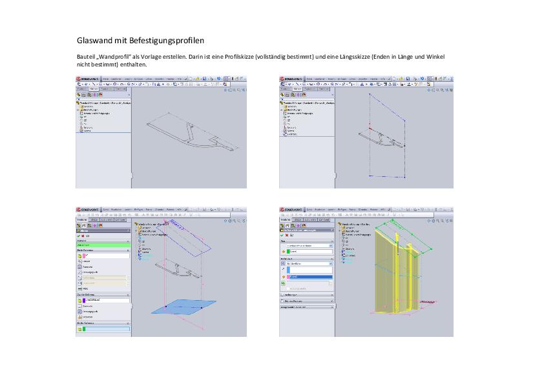Open FeatureManager tab icon in extrusion screenshot
This screenshot has width=544, height=384.
click(x=282, y=225)
